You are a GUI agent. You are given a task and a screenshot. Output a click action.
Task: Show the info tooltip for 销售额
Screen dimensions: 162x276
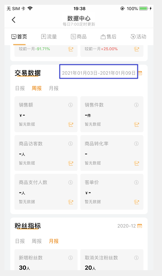(x=70, y=105)
